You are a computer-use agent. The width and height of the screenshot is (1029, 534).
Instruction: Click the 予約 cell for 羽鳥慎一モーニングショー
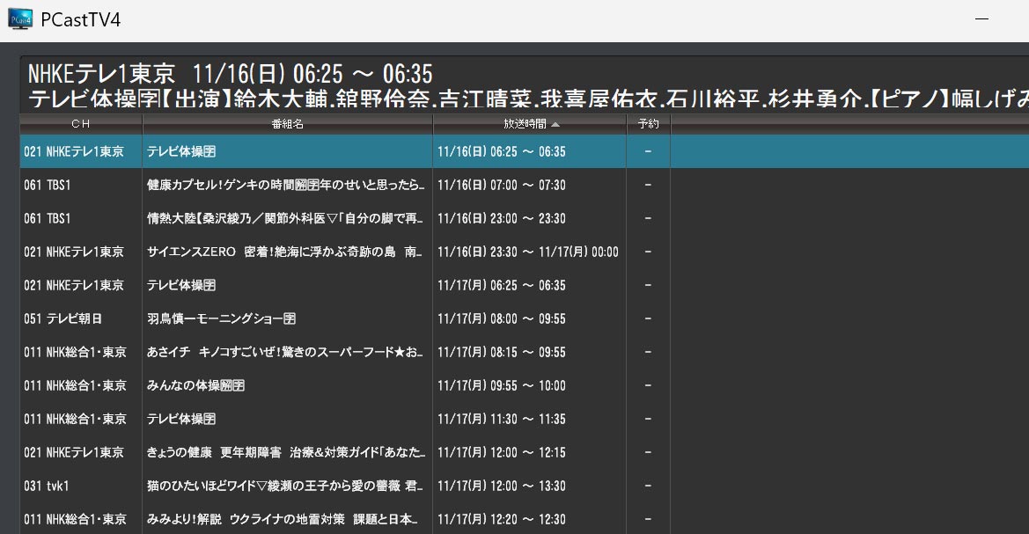tap(648, 319)
